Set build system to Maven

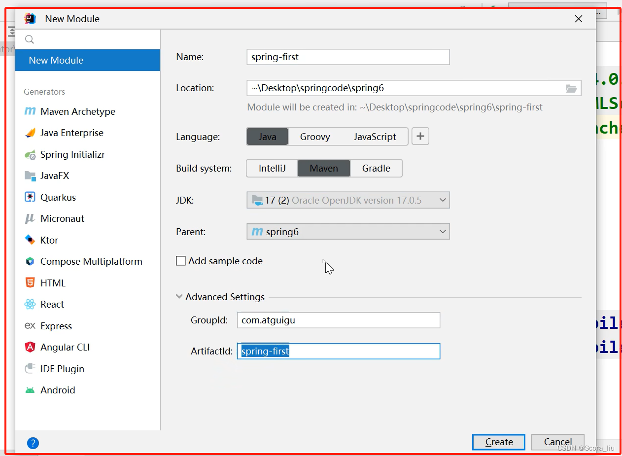pos(324,168)
